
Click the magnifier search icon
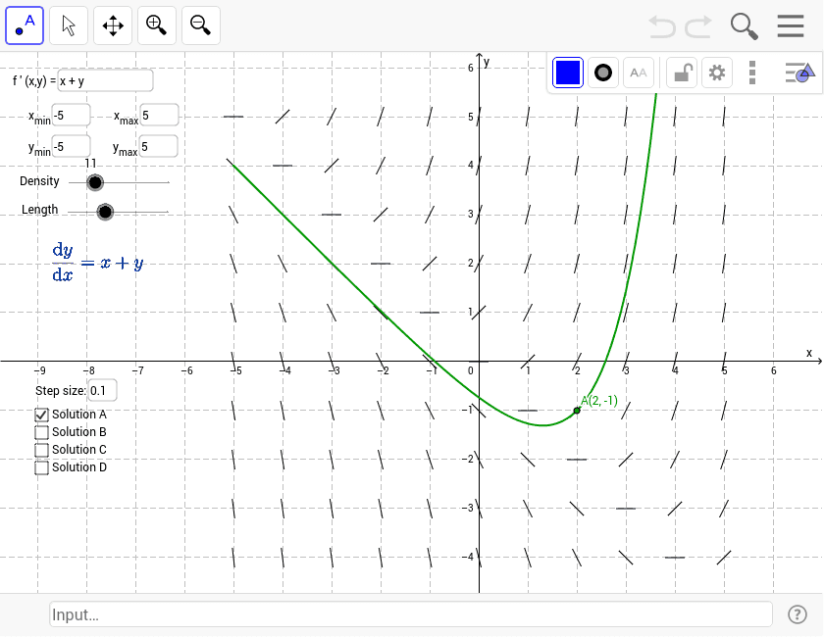744,26
